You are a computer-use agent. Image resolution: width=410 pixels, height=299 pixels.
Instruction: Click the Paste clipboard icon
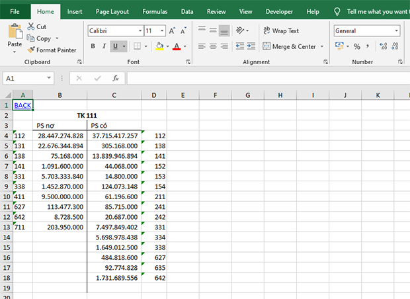pyautogui.click(x=15, y=32)
